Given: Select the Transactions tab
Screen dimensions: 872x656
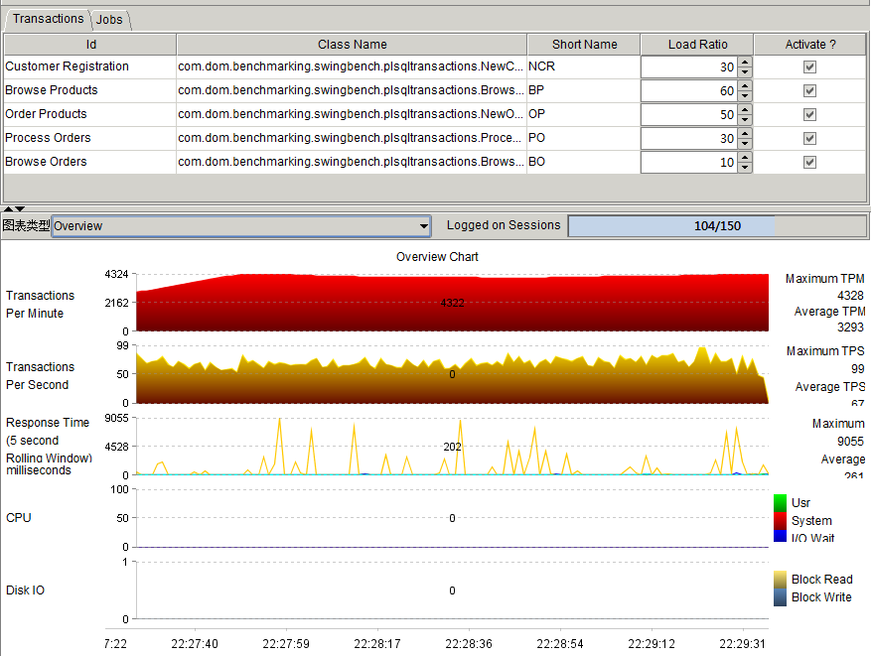Looking at the screenshot, I should (x=48, y=19).
